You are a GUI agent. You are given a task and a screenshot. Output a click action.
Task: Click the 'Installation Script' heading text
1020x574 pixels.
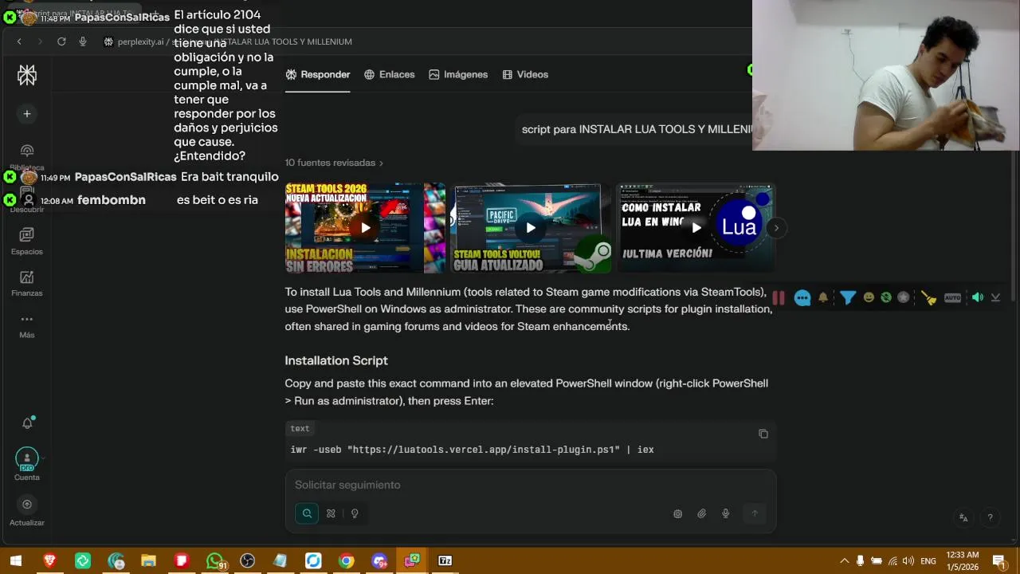click(336, 360)
